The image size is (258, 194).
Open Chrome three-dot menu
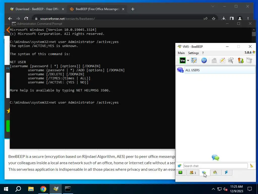(248, 19)
